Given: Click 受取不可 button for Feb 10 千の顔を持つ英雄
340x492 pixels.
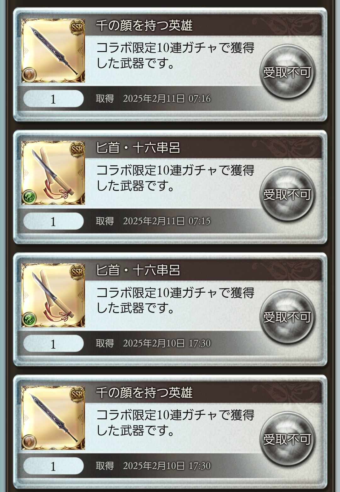Looking at the screenshot, I should pyautogui.click(x=287, y=439).
